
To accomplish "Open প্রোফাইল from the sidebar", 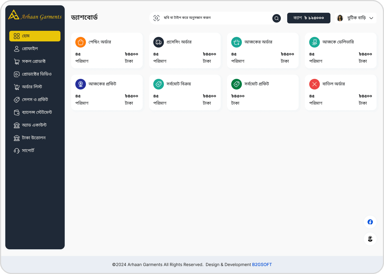I will (30, 49).
